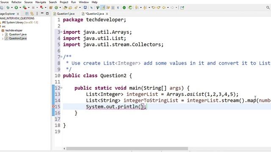Place cursor inside System.out.println parentheses

tap(141, 107)
